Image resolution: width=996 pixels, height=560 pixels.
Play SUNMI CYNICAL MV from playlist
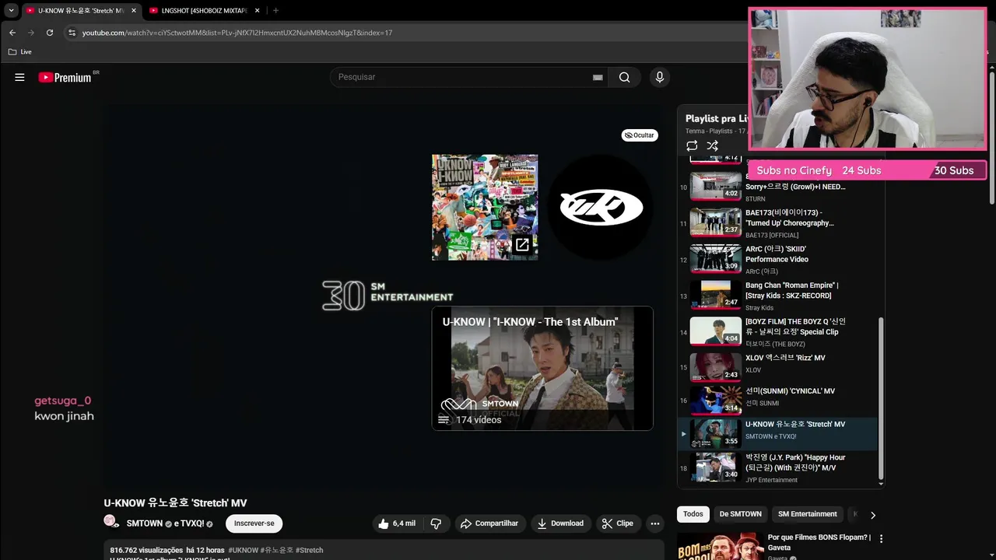pyautogui.click(x=778, y=401)
